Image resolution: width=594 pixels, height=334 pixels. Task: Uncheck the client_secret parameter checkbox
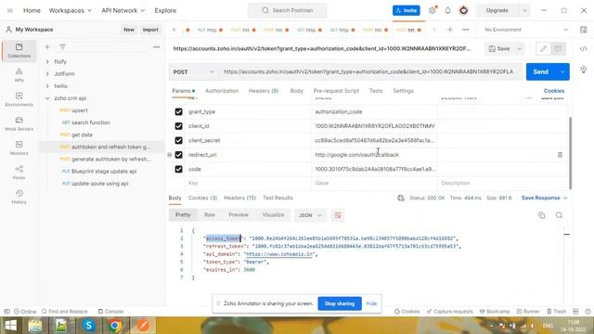point(178,140)
